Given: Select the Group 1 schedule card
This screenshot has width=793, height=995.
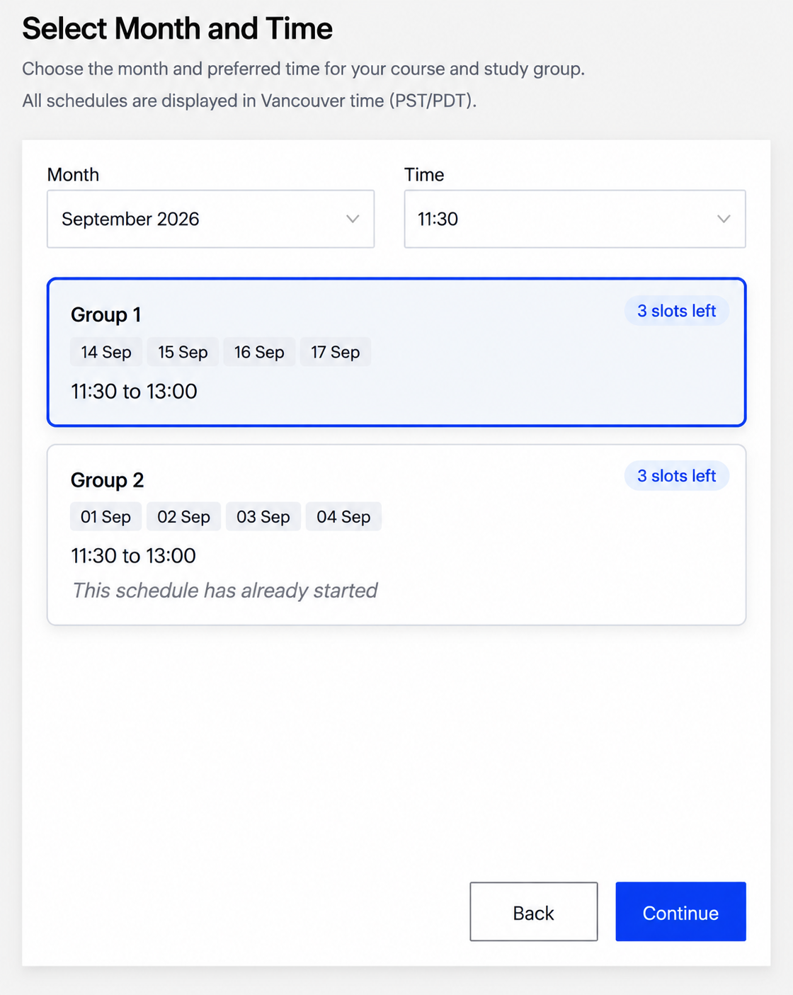Looking at the screenshot, I should tap(396, 352).
